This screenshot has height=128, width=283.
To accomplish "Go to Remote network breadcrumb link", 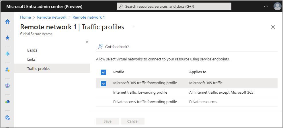I will pos(52,17).
